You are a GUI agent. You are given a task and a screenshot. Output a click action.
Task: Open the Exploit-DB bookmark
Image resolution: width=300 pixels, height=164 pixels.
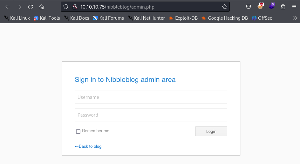pos(183,18)
